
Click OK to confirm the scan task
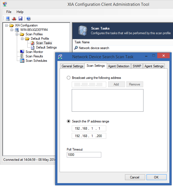point(156,177)
